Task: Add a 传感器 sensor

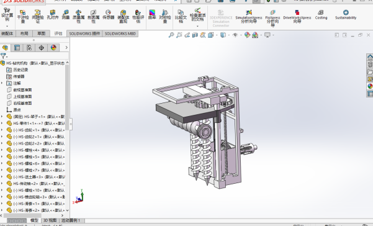Action: click(x=108, y=14)
